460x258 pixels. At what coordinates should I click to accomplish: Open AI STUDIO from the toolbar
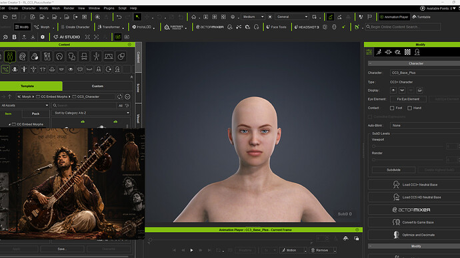tap(67, 37)
